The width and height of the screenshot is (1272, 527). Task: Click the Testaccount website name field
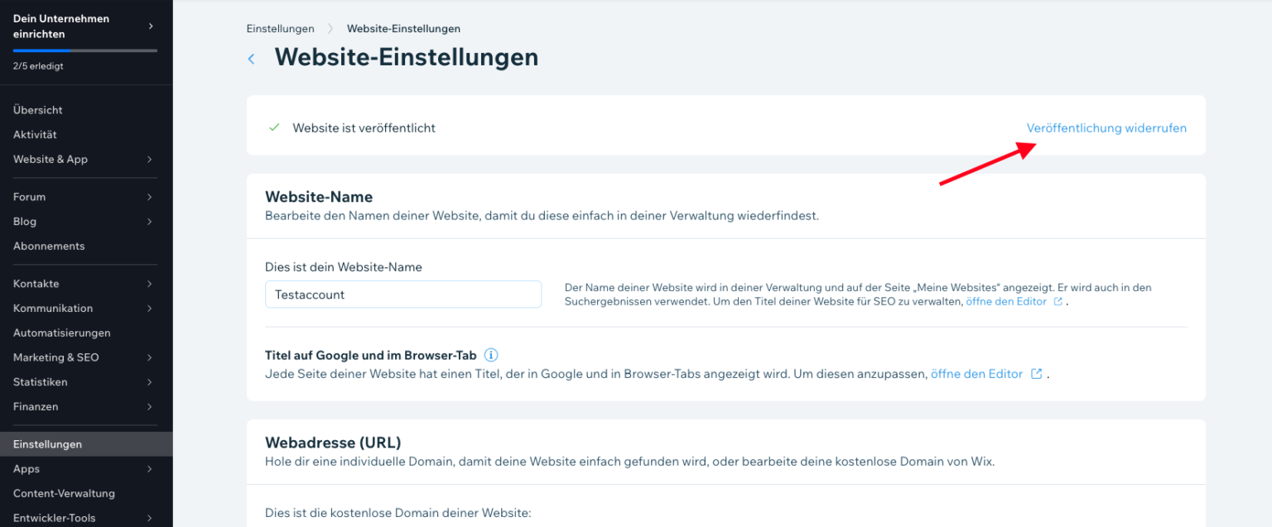point(402,294)
